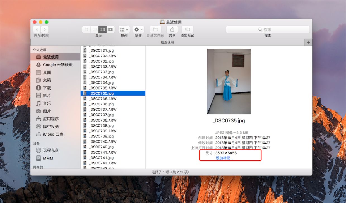Click the cloud icon beside iCloud 云盘
This screenshot has height=203, width=346.
[x=39, y=134]
